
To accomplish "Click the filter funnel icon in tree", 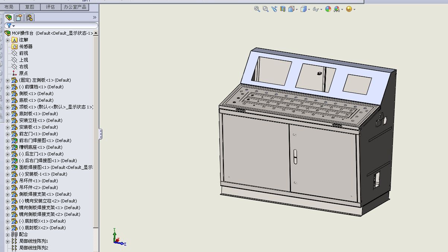I will coord(9,26).
